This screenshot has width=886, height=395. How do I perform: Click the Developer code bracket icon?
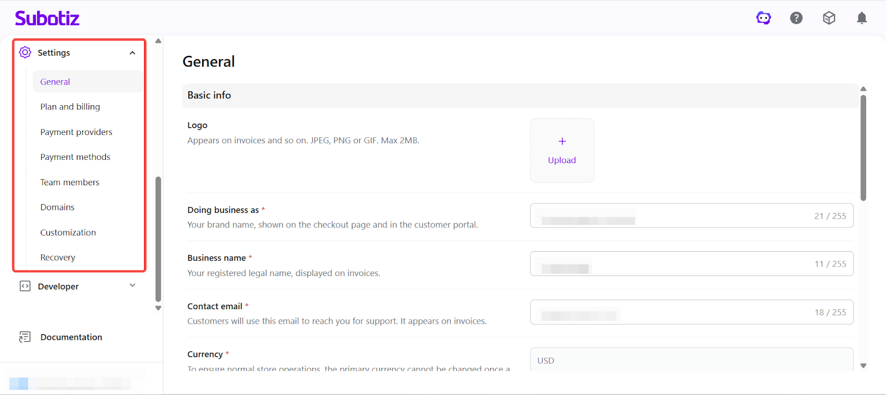pyautogui.click(x=25, y=286)
